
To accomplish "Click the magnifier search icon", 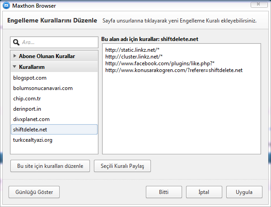I will 16,42.
